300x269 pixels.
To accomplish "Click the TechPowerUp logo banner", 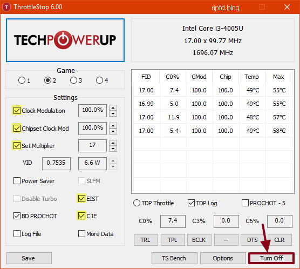I will pos(65,40).
